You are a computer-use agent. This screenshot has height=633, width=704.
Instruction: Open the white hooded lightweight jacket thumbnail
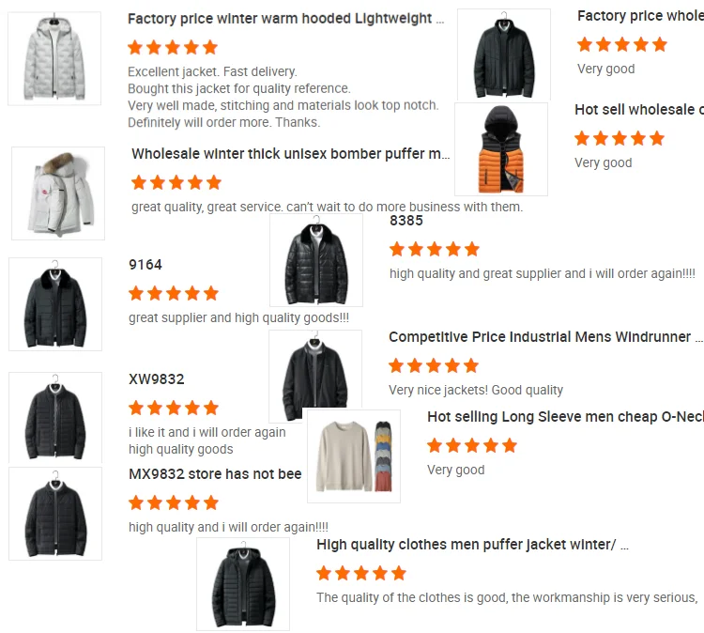point(54,58)
